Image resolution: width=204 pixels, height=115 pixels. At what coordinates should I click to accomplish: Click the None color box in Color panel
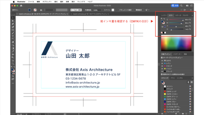pos(162,33)
